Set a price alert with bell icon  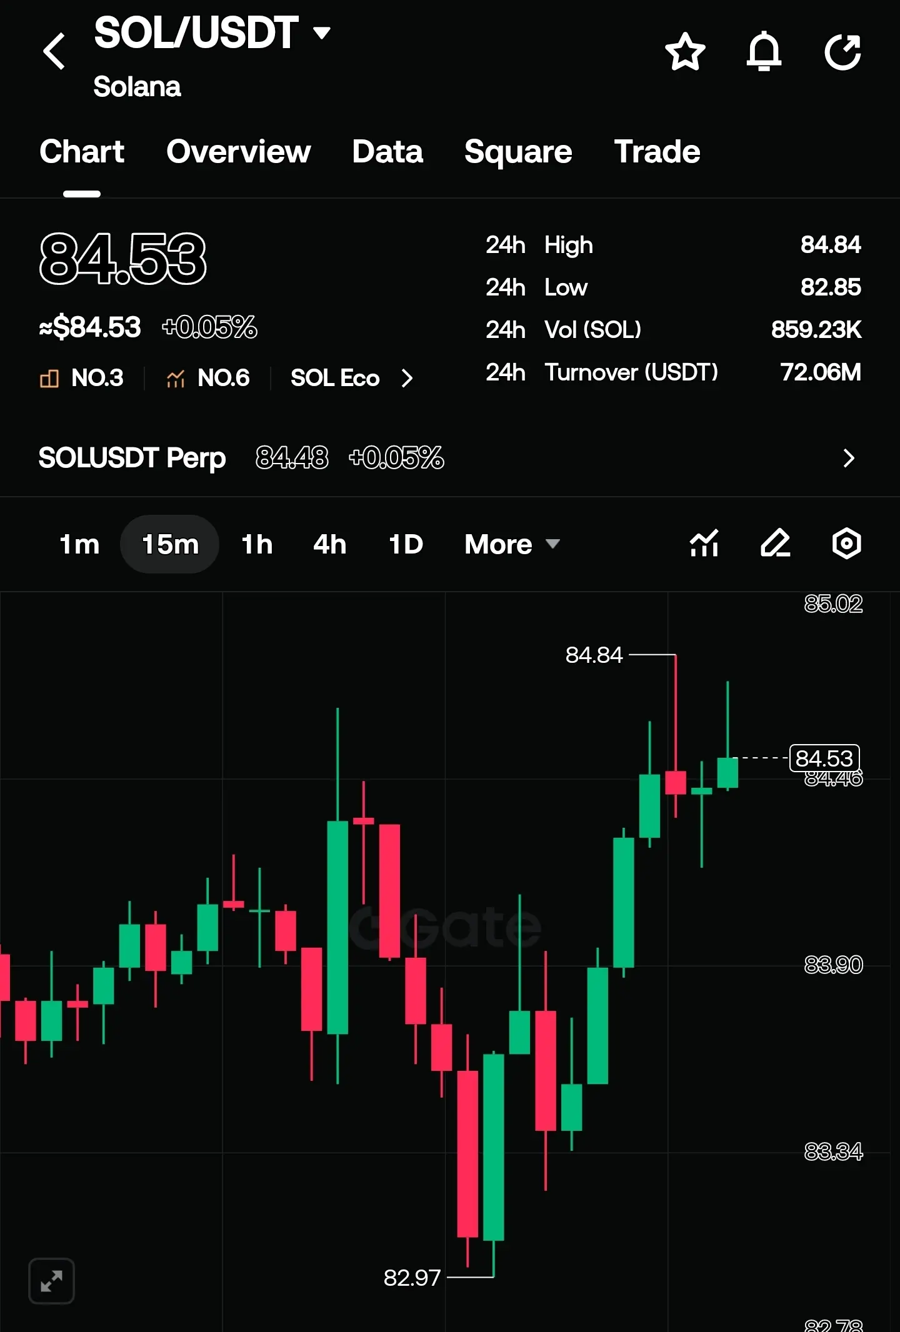(764, 51)
